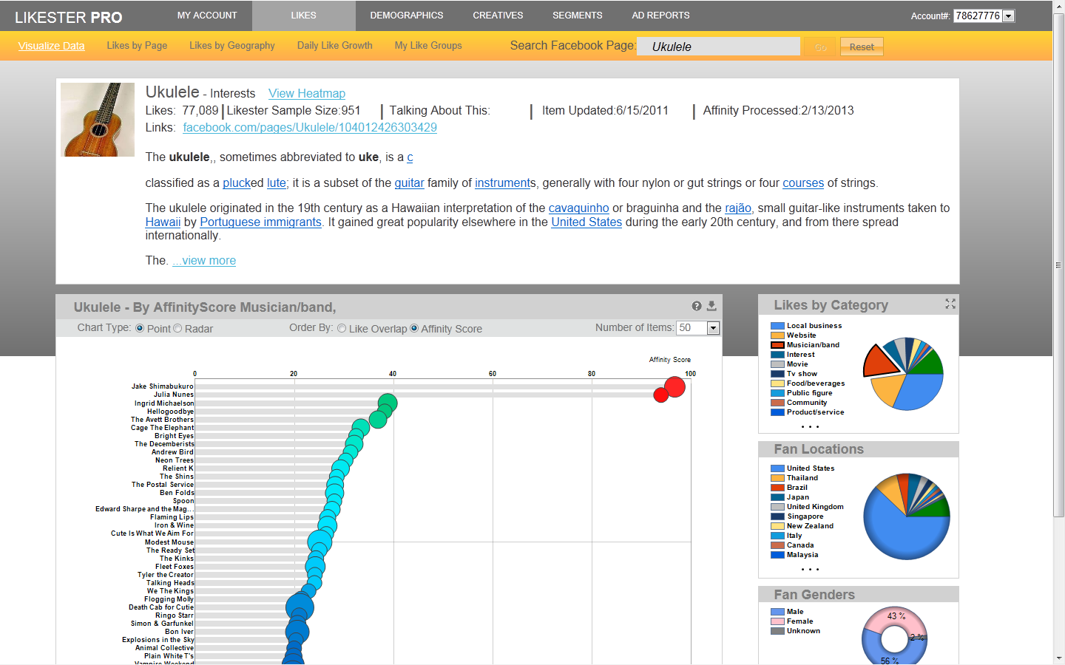Order by Affinity Score radio
1065x665 pixels.
pyautogui.click(x=414, y=328)
